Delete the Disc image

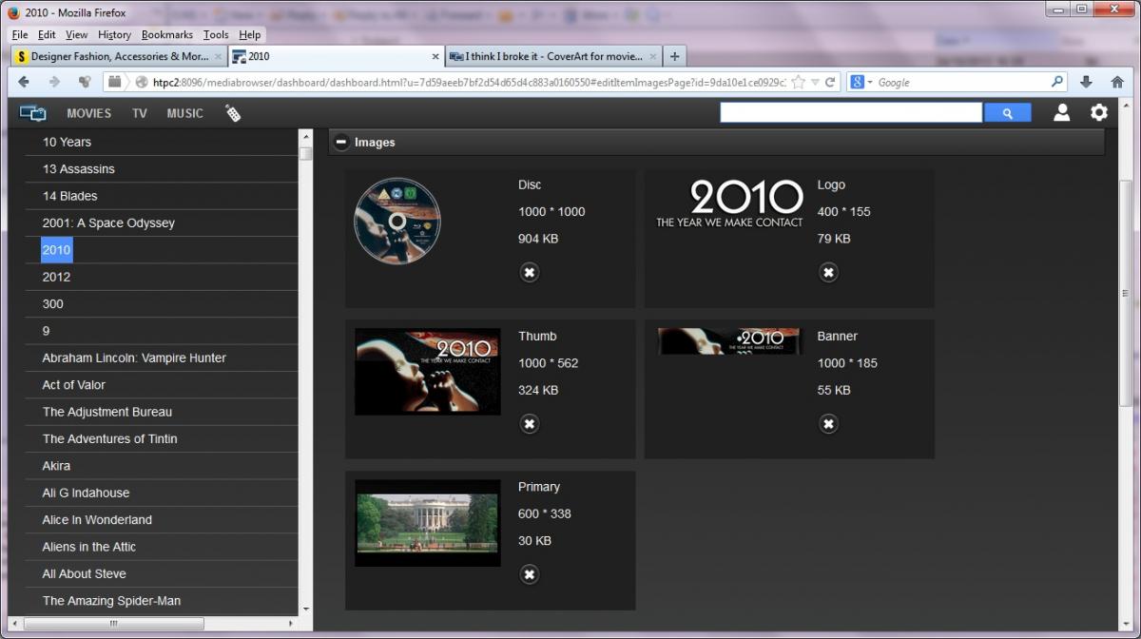530,273
